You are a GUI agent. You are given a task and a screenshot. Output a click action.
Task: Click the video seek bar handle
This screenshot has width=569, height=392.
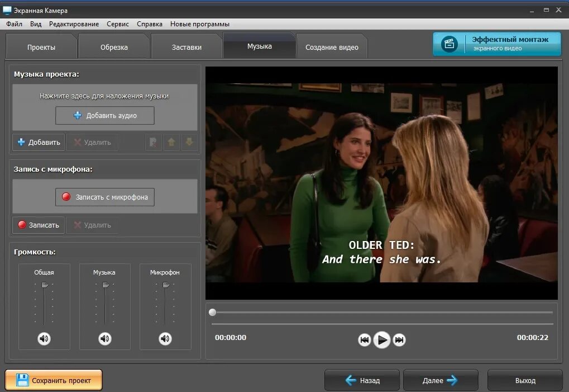[213, 312]
